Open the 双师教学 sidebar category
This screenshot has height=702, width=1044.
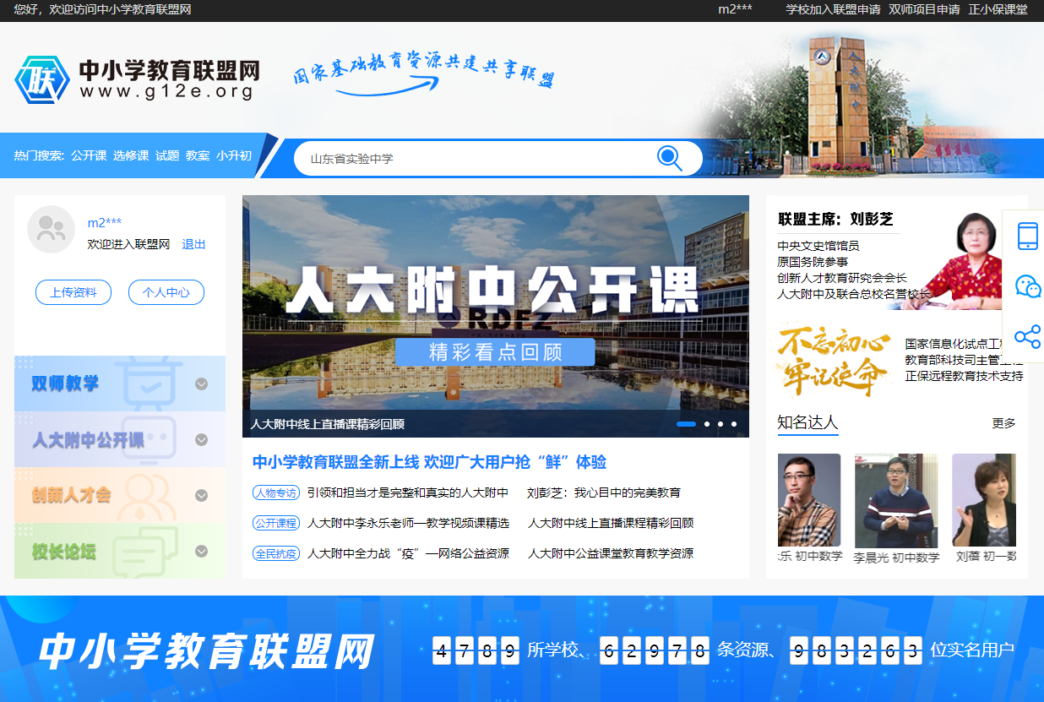point(120,384)
